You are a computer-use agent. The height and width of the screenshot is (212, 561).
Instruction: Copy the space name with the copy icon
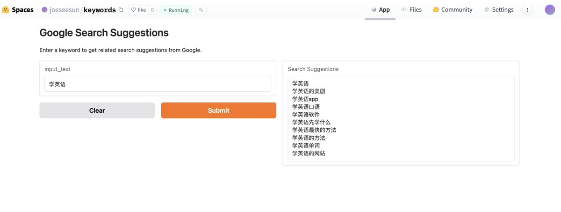pos(121,10)
